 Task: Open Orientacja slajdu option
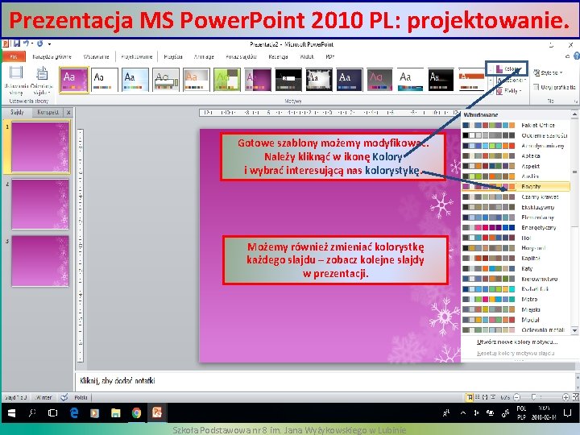click(x=42, y=81)
